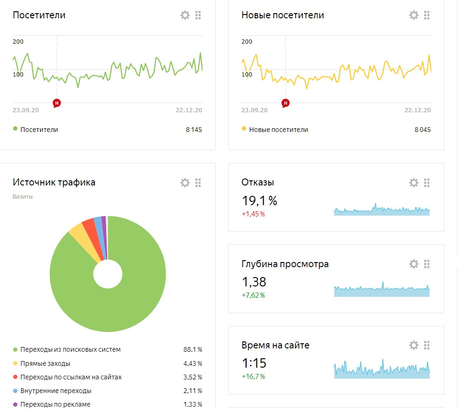Click the +1,45 % change value
The width and height of the screenshot is (458, 409).
click(253, 214)
